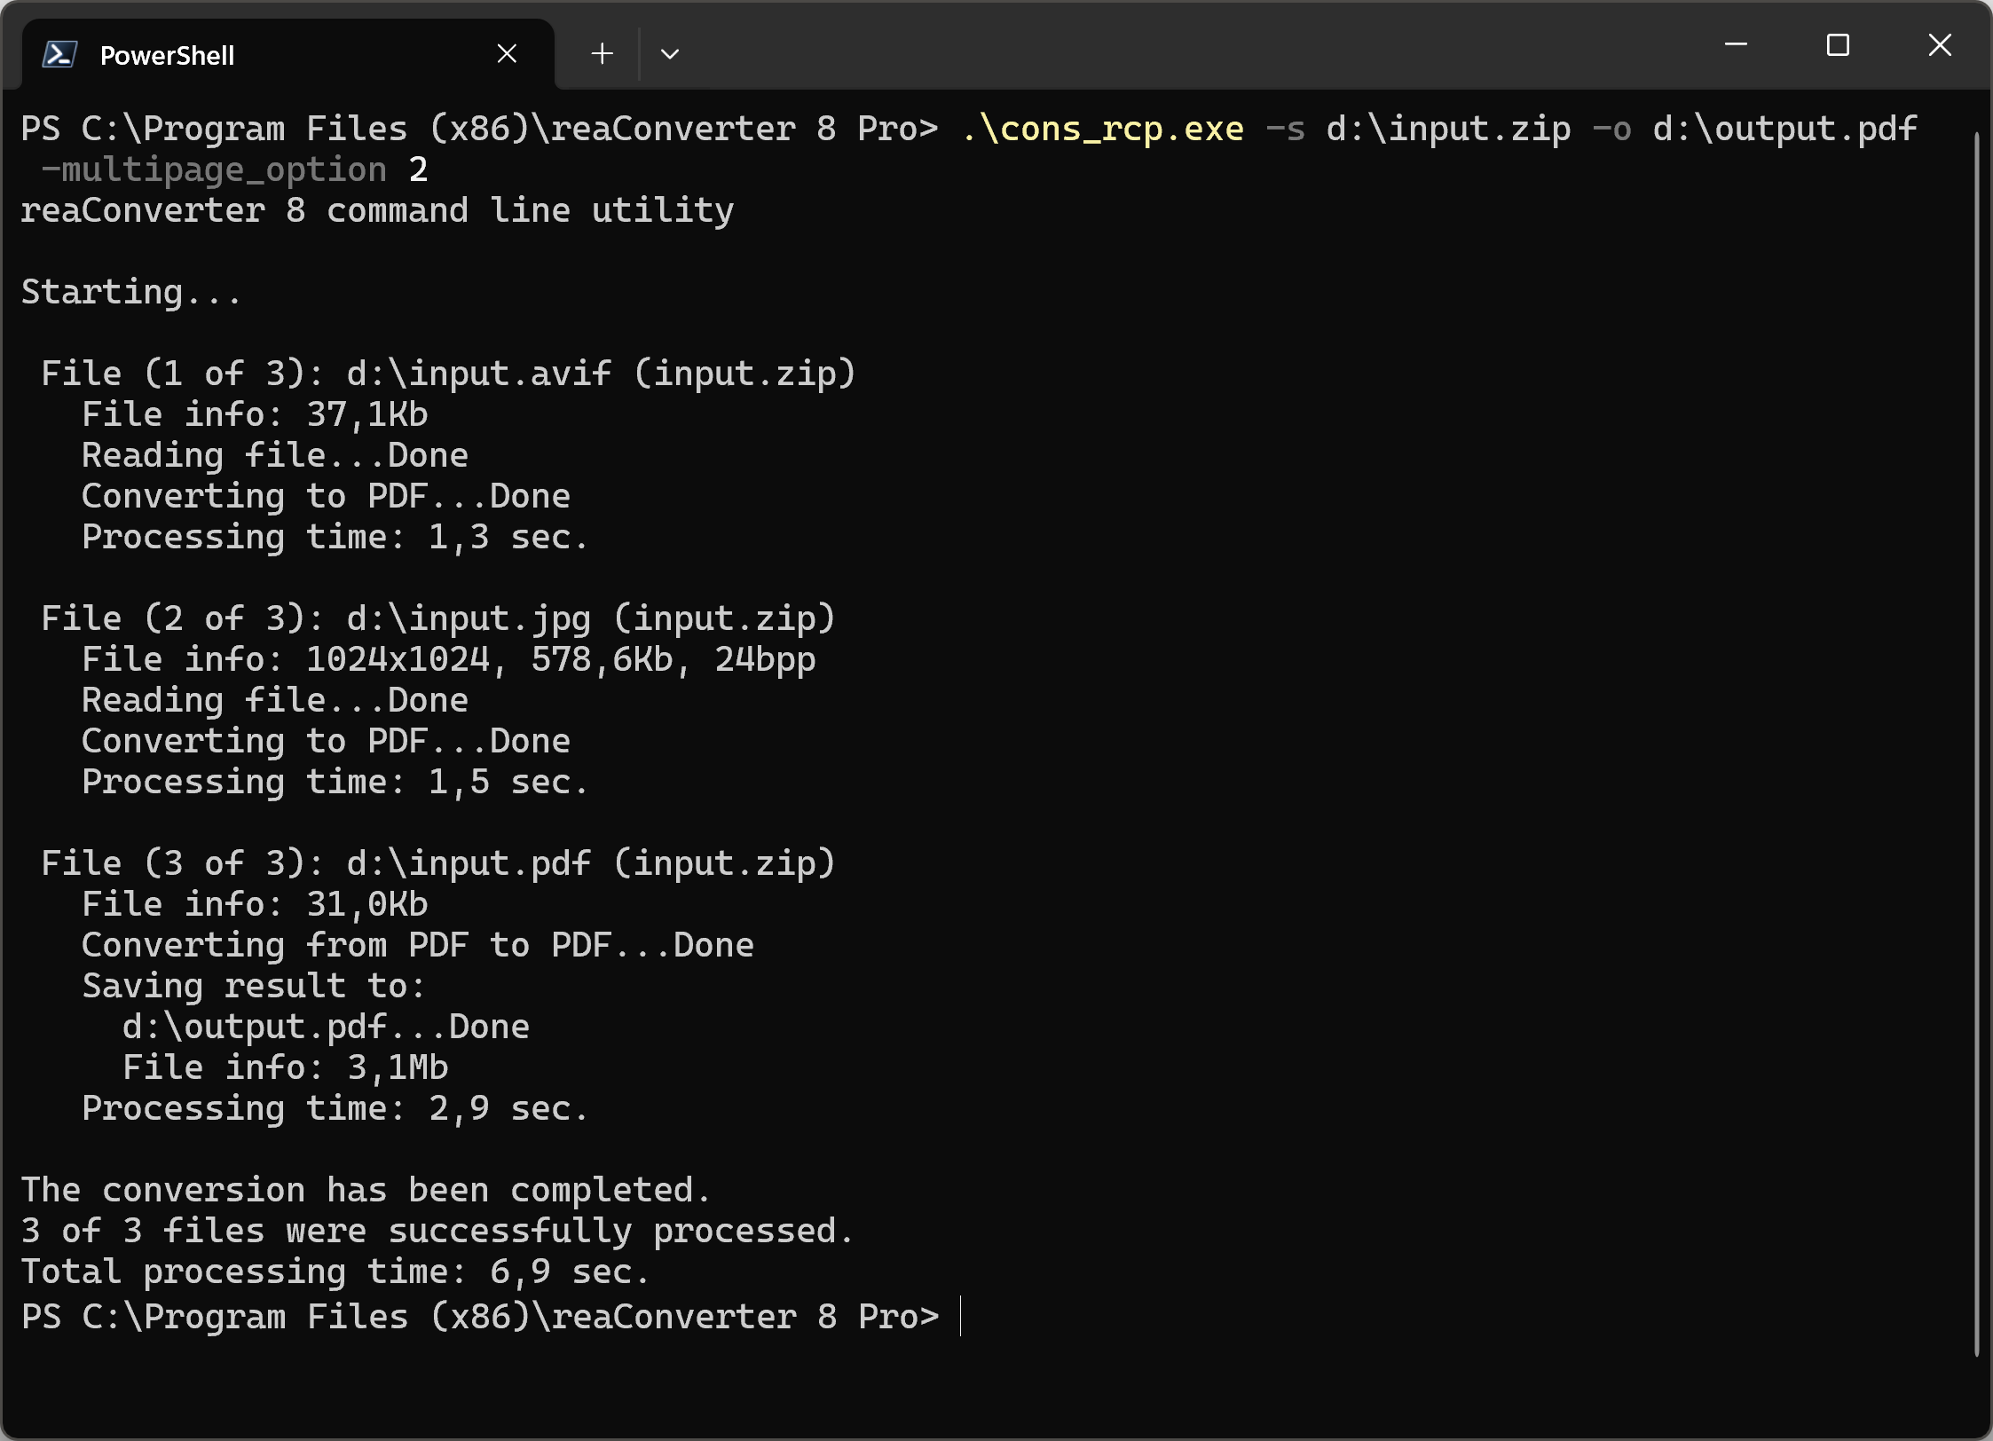The image size is (1993, 1441).
Task: Click the -multipage_option parameter text
Action: (x=214, y=170)
